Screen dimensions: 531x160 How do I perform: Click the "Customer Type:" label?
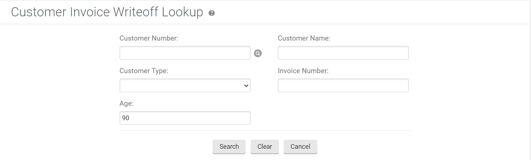(144, 71)
